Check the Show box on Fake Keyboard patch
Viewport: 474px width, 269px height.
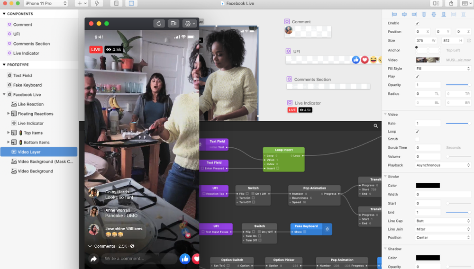coord(305,232)
